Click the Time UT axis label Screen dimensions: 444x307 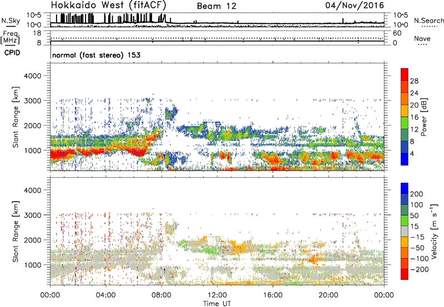click(x=217, y=304)
